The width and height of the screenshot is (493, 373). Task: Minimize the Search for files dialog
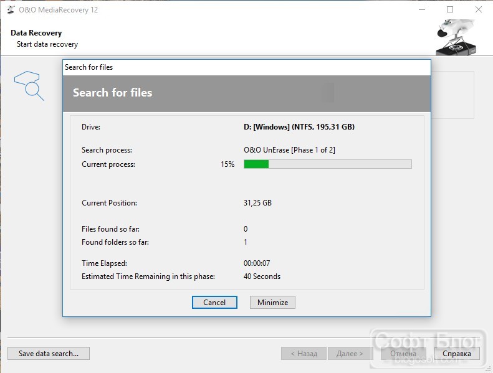click(x=272, y=302)
